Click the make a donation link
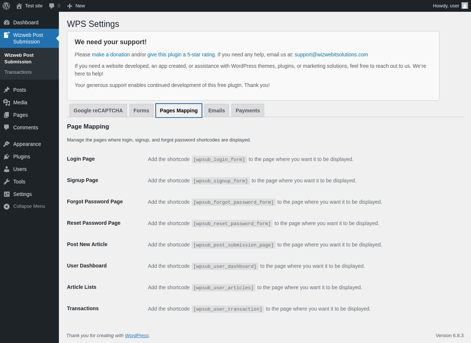 pyautogui.click(x=111, y=55)
